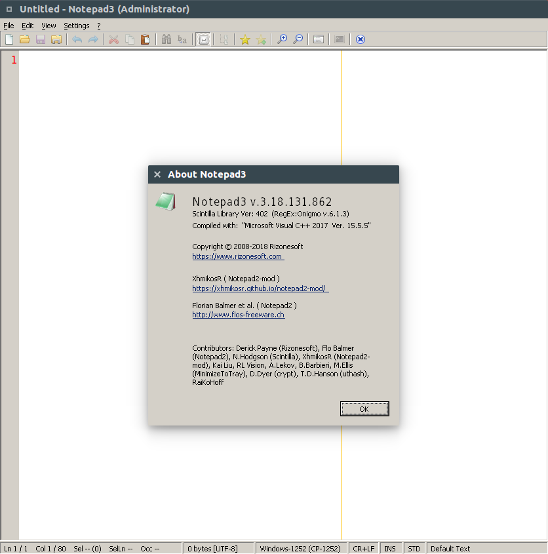Open the rizonesoft.com website link
The image size is (548, 554).
237,256
